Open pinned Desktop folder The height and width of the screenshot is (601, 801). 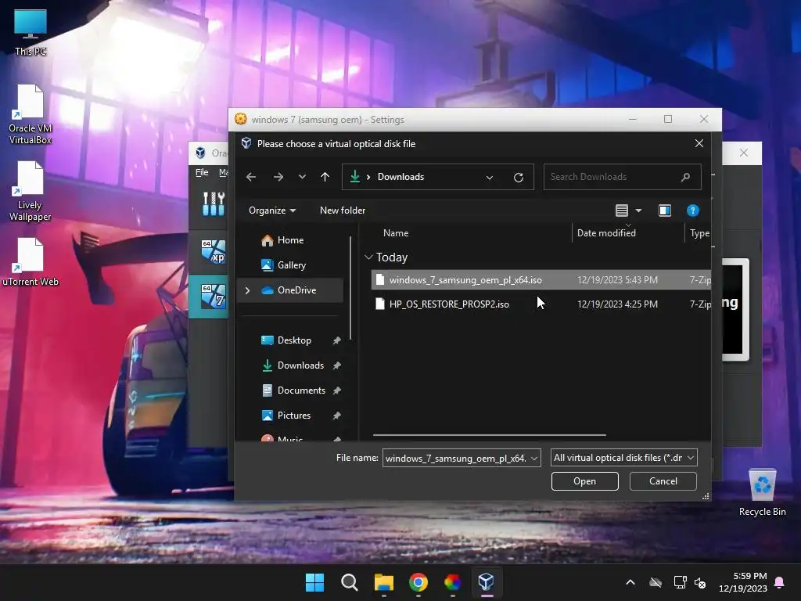294,340
